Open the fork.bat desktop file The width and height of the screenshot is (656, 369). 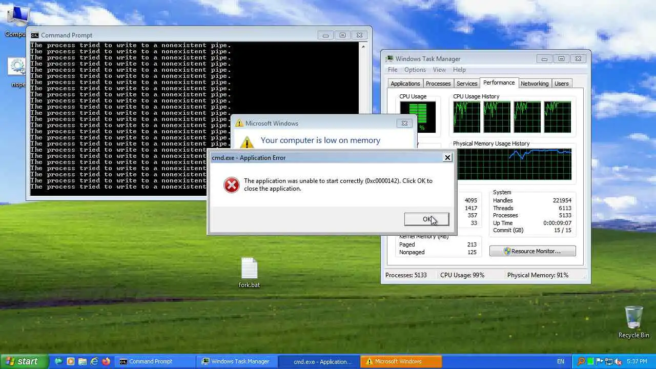pyautogui.click(x=249, y=273)
